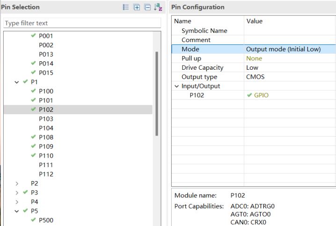Viewport: 336px width, 226px height.
Task: Select the P5 port node label
Action: 34,211
